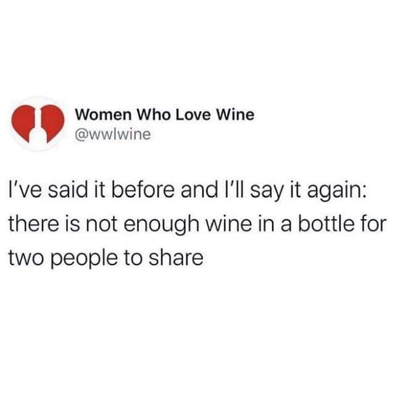Open the Women Who Love Wine profile name
395x409 pixels.
165,115
